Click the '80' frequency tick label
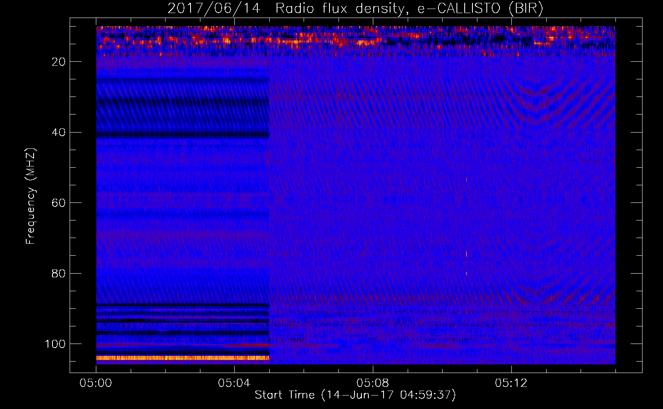Screen dimensions: 663x409 click(x=59, y=274)
